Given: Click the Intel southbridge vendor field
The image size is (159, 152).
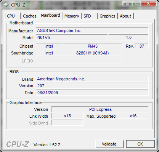Looking at the screenshot, I should click(49, 53).
